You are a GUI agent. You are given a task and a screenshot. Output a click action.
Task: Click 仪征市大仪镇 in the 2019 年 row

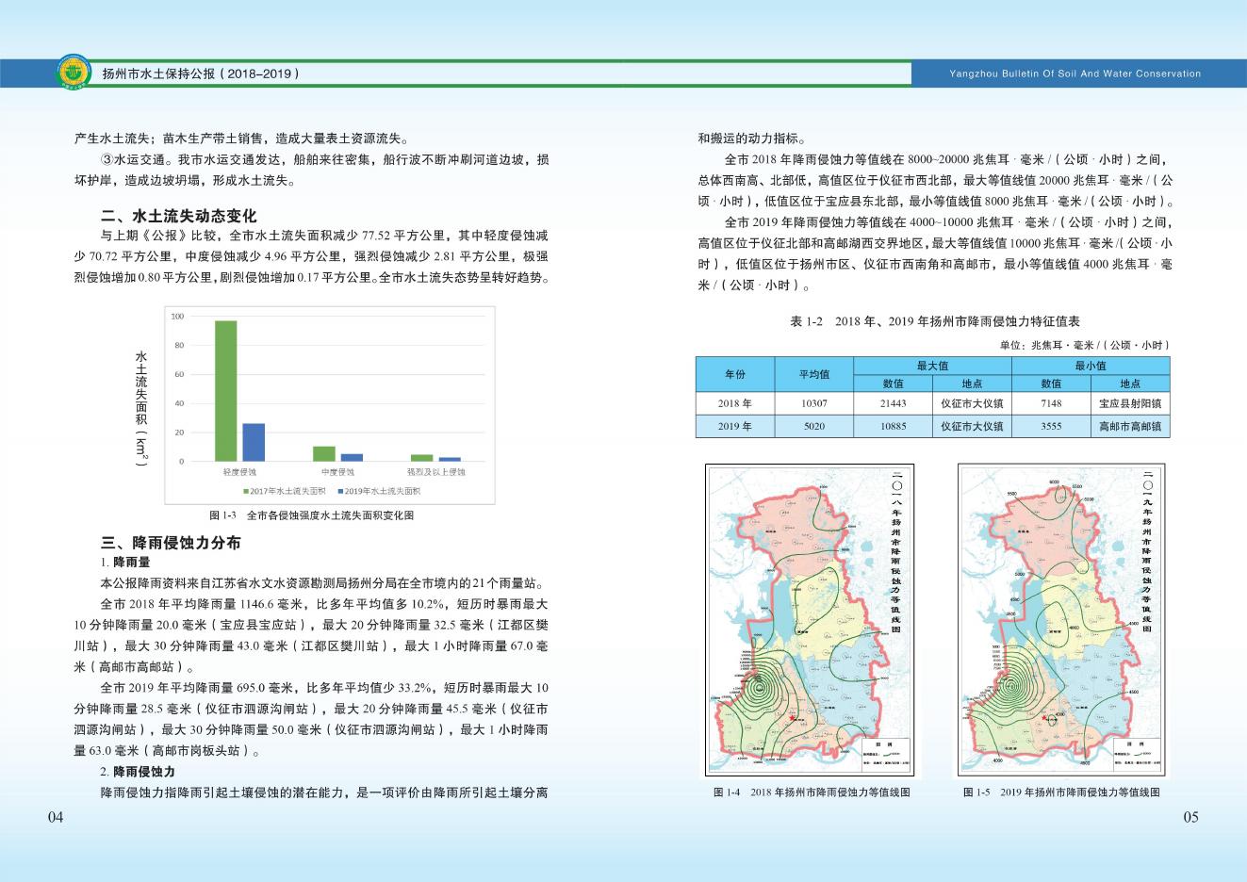(972, 426)
